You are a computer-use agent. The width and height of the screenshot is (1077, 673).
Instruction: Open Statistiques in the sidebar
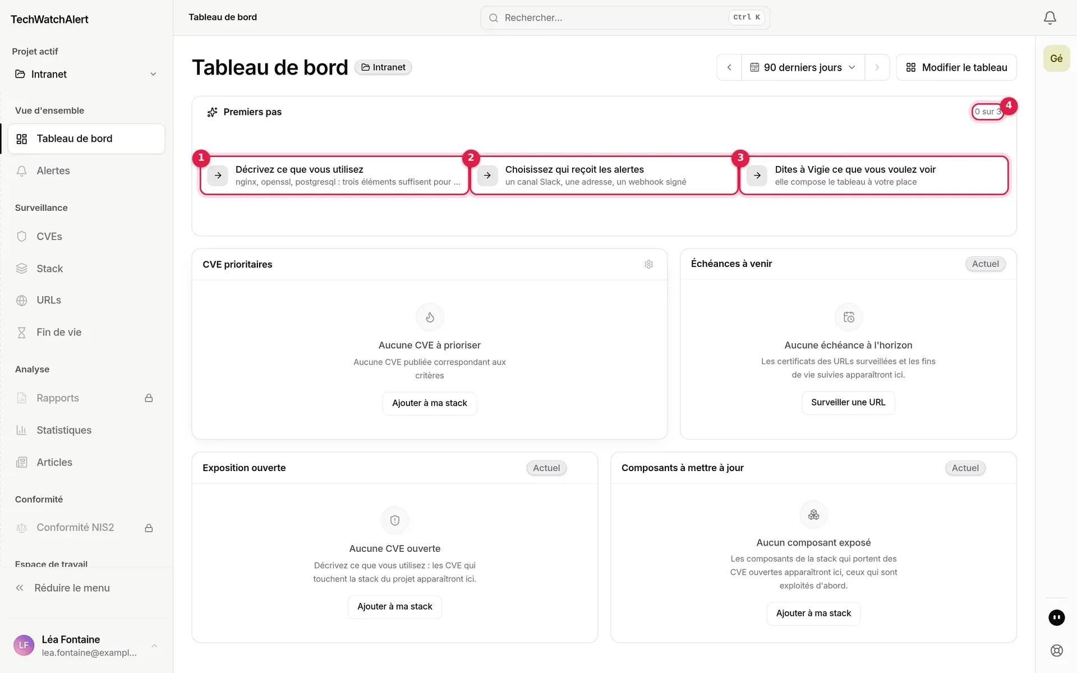pos(86,430)
